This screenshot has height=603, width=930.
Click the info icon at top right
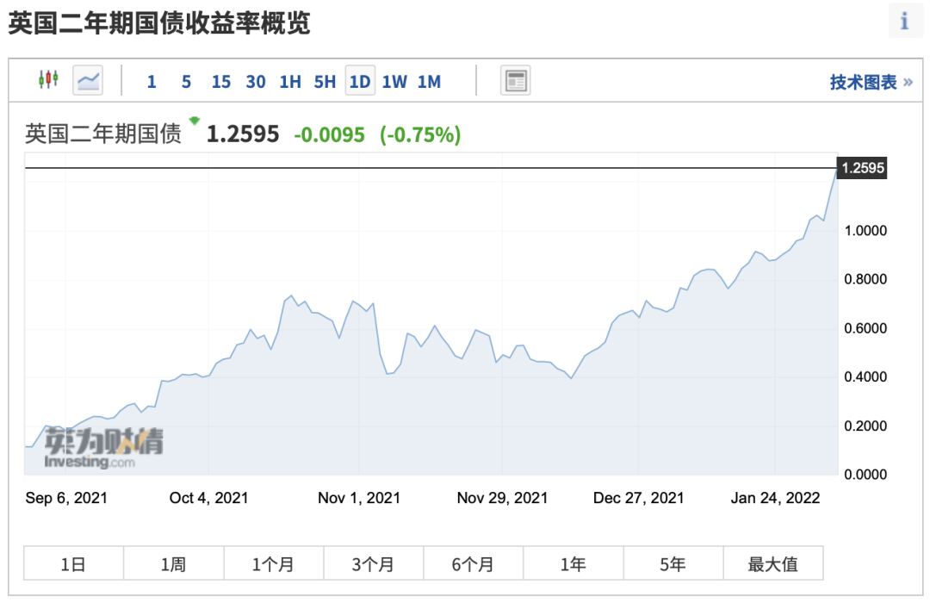pyautogui.click(x=904, y=21)
